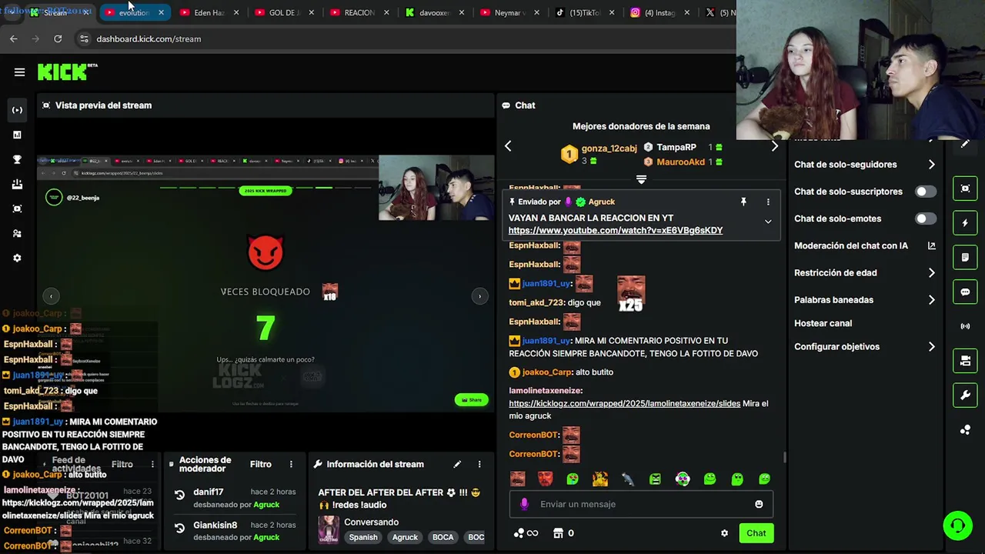985x554 pixels.
Task: Open the chat settings gear next to the Chat button
Action: coord(724,533)
